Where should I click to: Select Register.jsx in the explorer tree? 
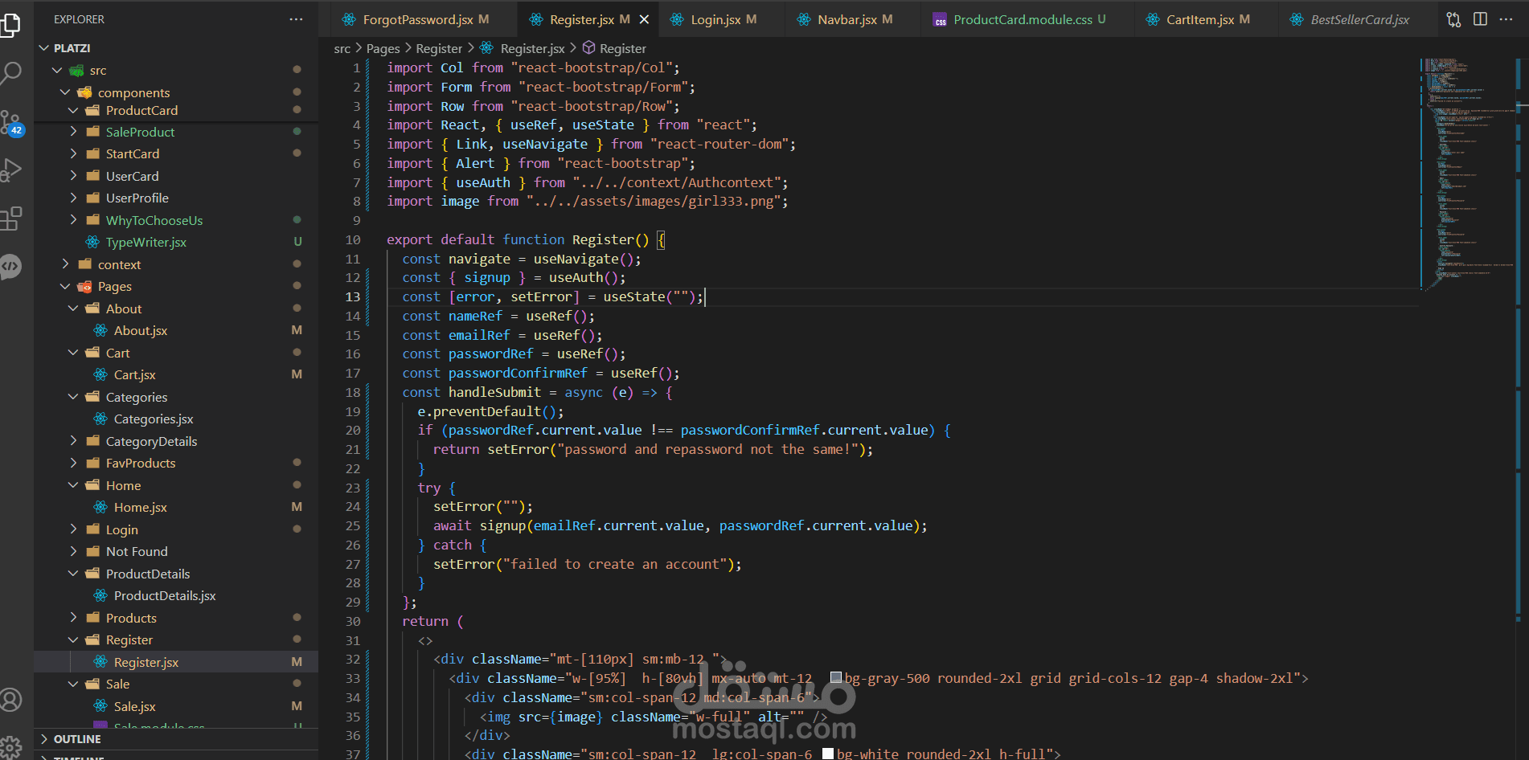coord(177,662)
